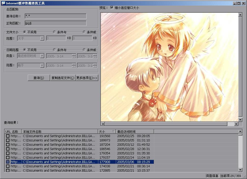Click the second KB size input field

[x=83, y=38]
